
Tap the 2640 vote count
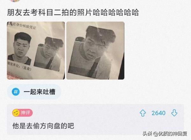point(159,113)
